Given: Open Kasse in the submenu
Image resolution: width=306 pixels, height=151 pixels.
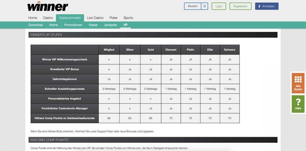Looking at the screenshot, I should click(93, 25).
